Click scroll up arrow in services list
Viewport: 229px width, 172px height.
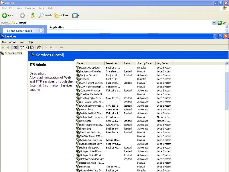[226, 63]
